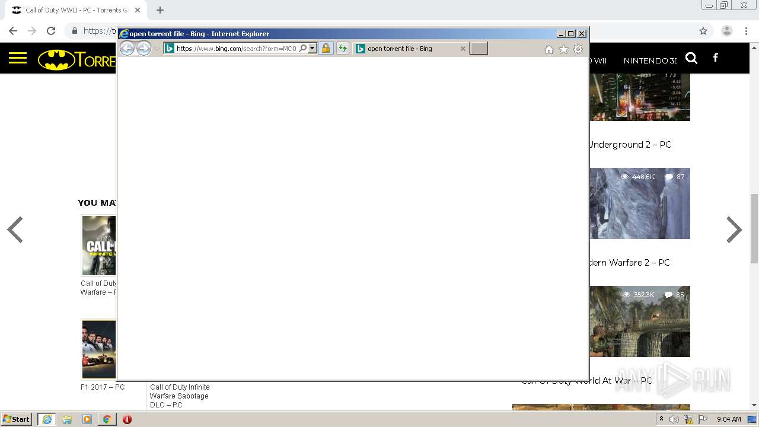Open Windows Media Player from taskbar
Image resolution: width=759 pixels, height=427 pixels.
(x=87, y=419)
